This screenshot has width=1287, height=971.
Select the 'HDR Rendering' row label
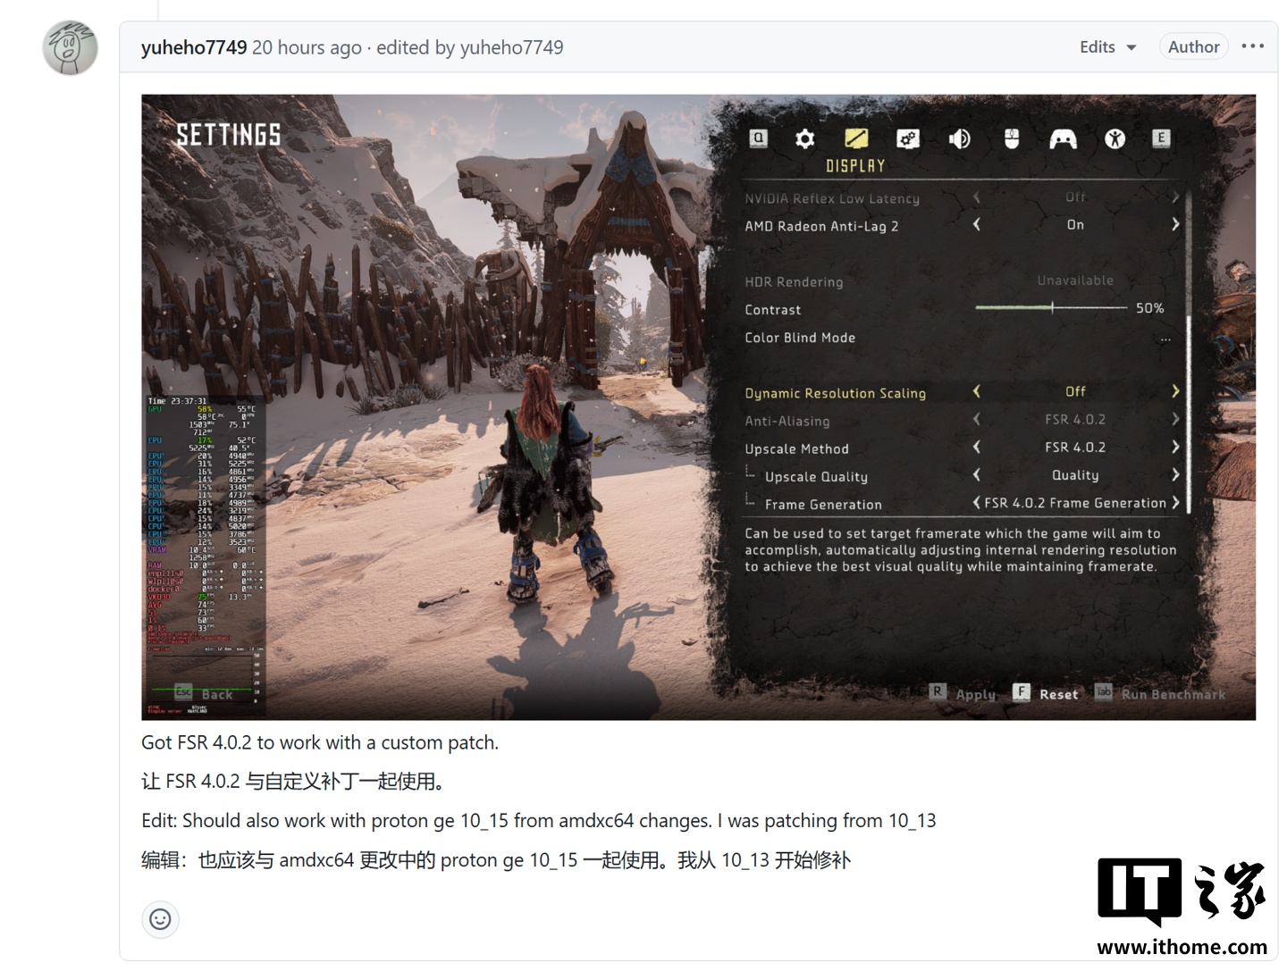pyautogui.click(x=794, y=282)
